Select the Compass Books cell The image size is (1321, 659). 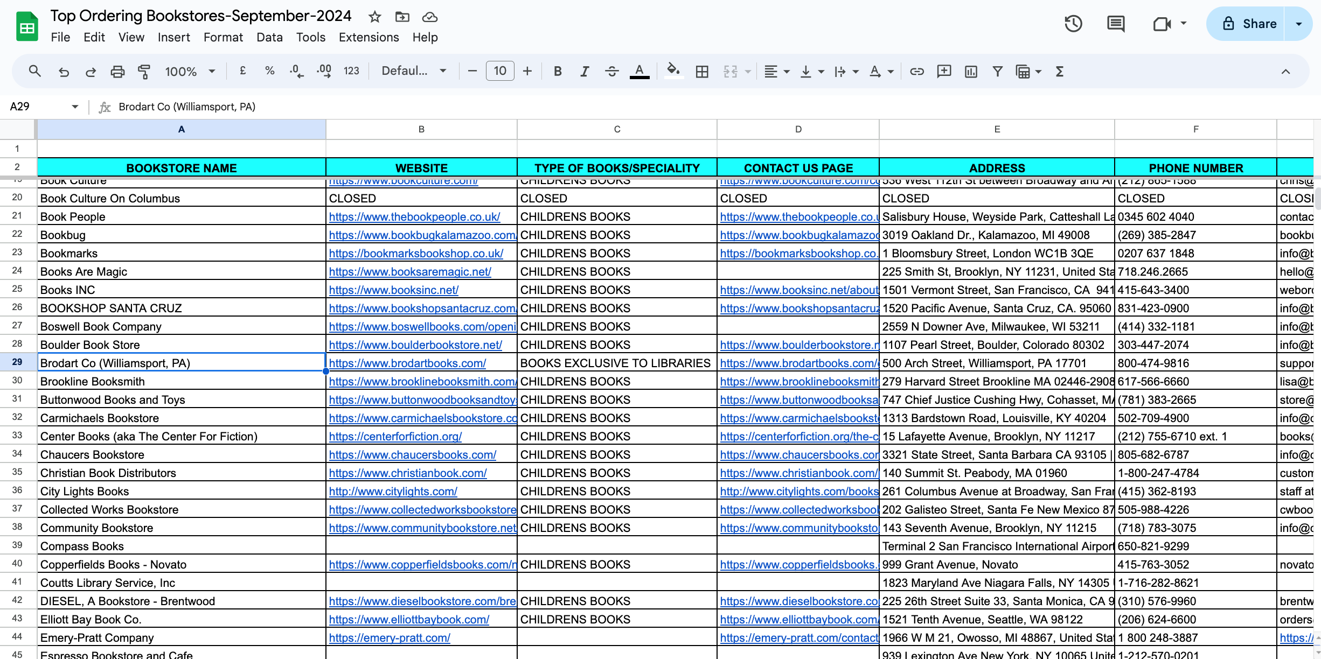[182, 546]
